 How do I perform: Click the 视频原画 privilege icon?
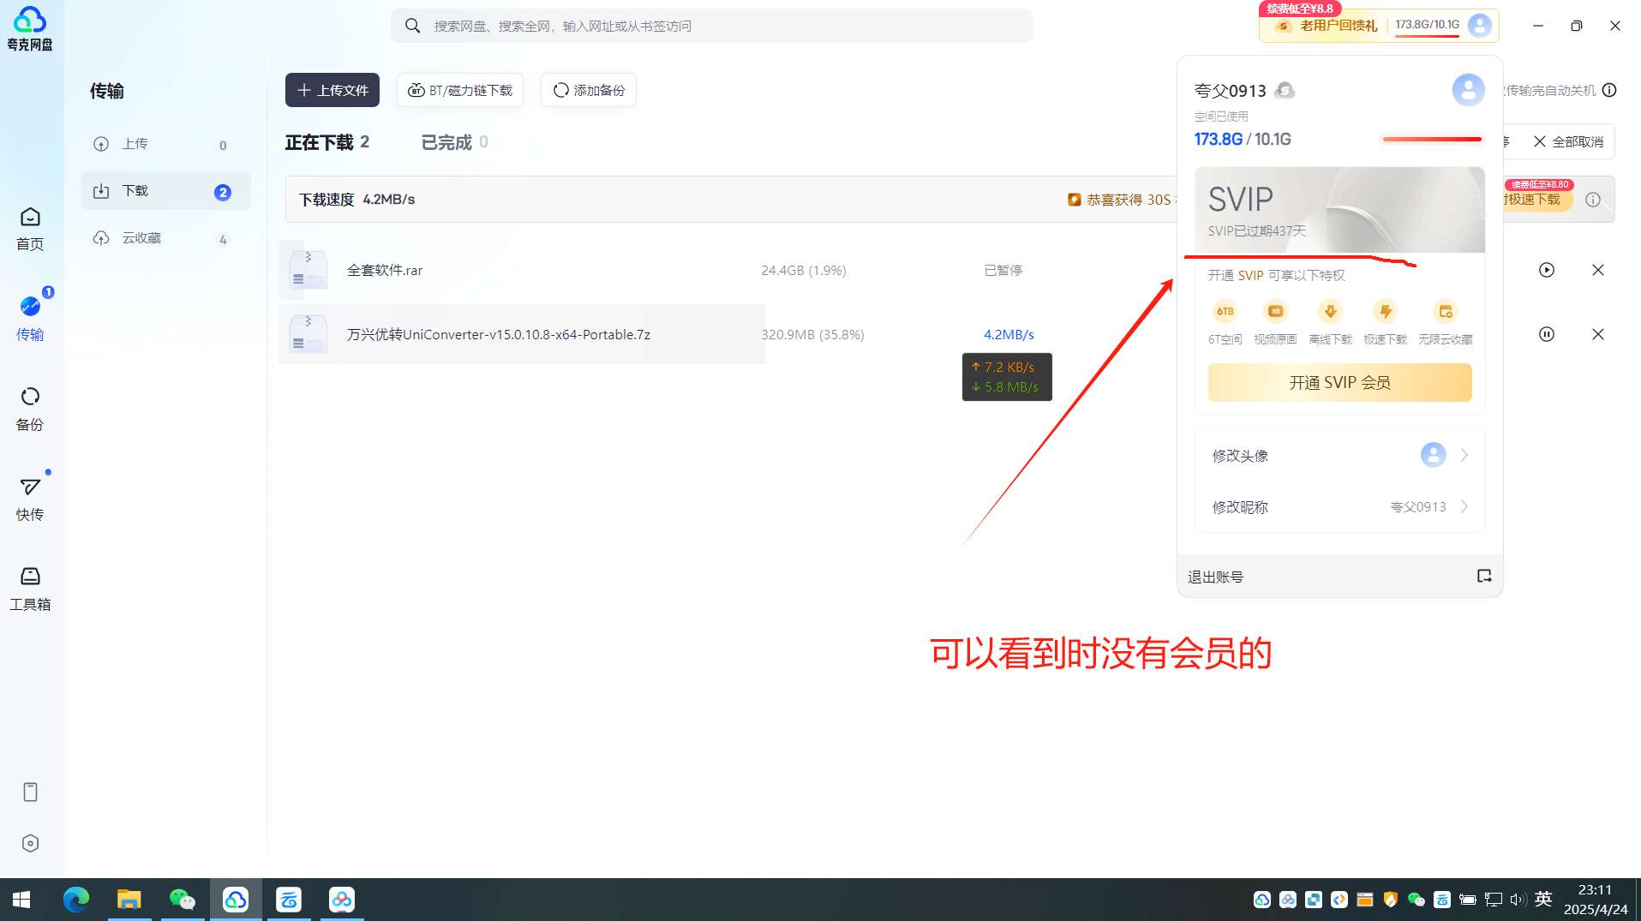pyautogui.click(x=1275, y=311)
